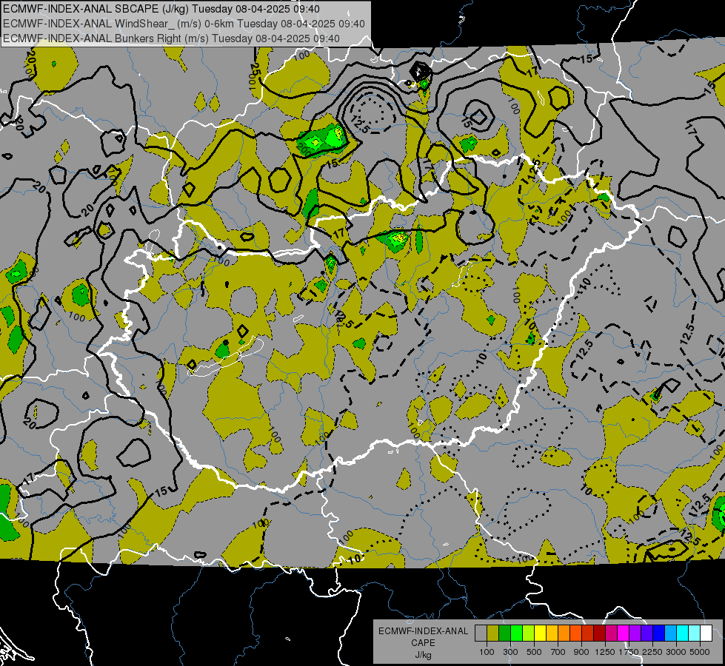This screenshot has width=725, height=666.
Task: Click the 300 value under the legend
Action: (x=510, y=652)
